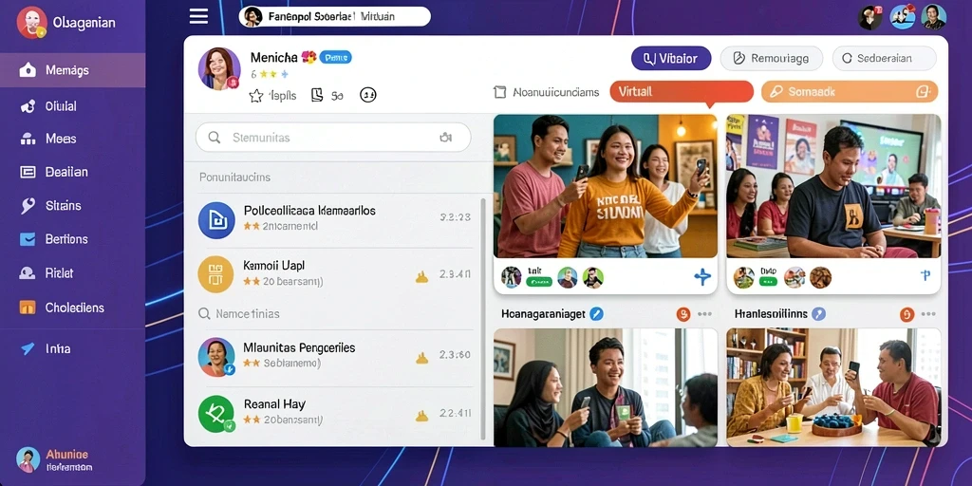This screenshot has width=972, height=486.
Task: Click the camera icon in search field
Action: click(445, 138)
